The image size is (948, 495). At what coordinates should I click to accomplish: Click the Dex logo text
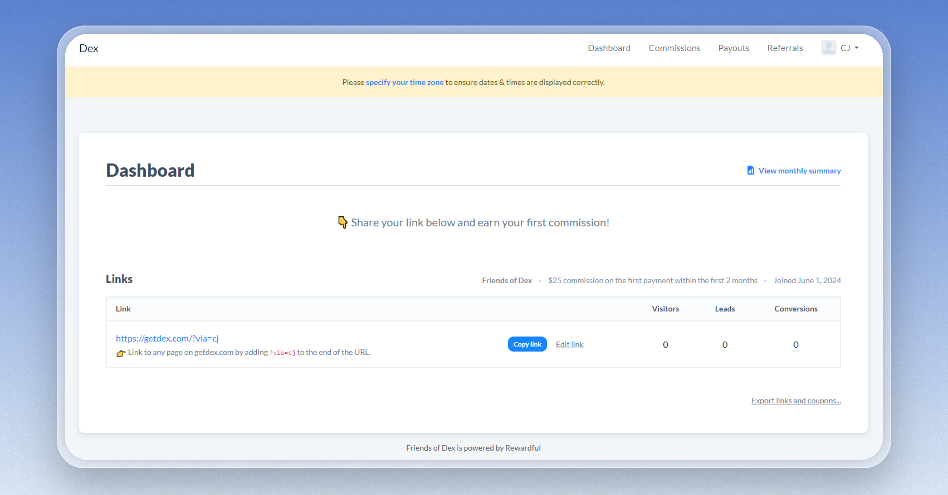pos(89,48)
